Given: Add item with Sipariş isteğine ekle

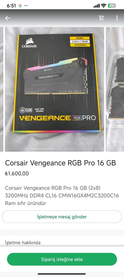Looking at the screenshot, I should click(62, 259).
